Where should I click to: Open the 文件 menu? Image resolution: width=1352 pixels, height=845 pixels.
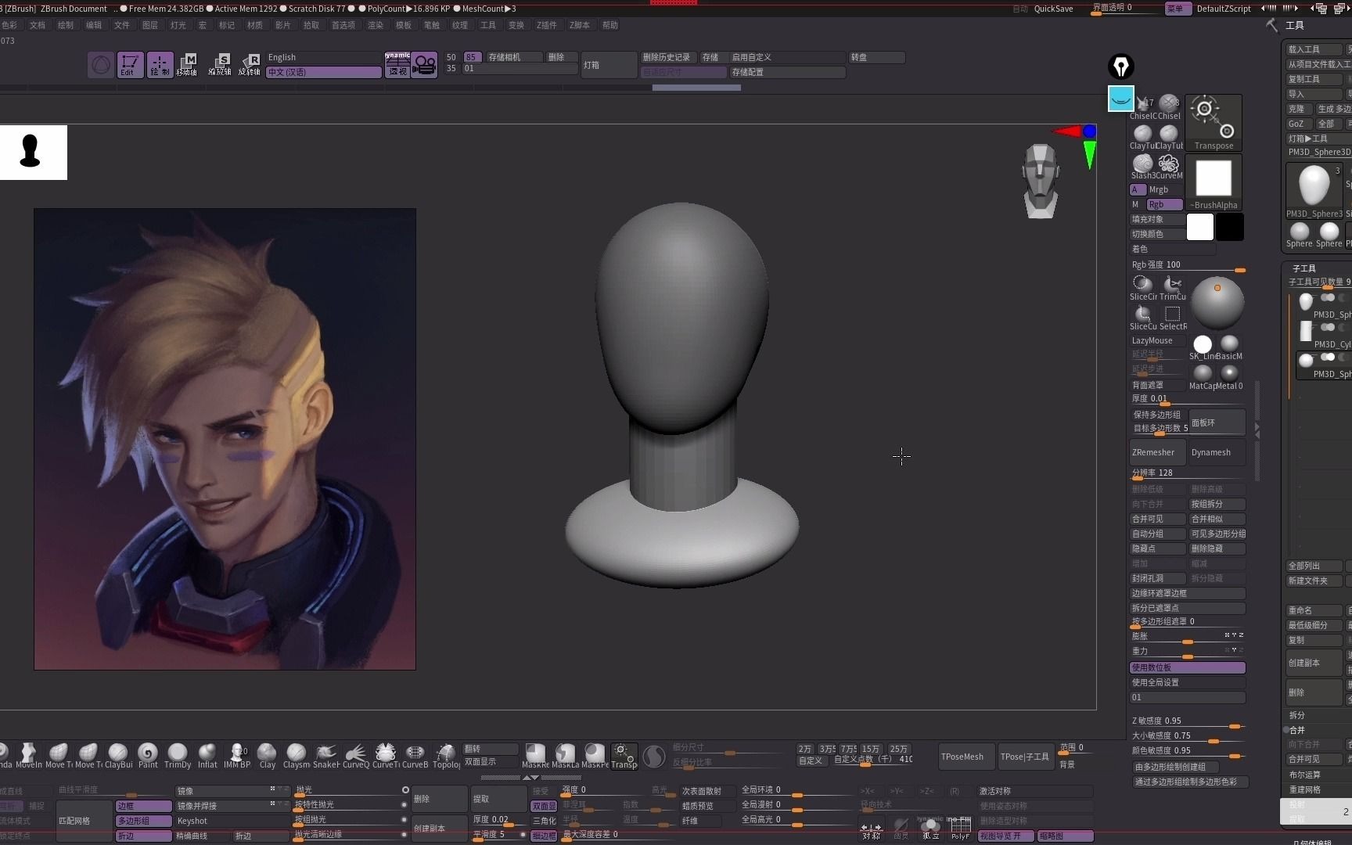coord(122,25)
